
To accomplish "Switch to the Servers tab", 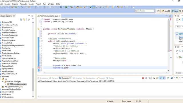I will tap(53, 78).
